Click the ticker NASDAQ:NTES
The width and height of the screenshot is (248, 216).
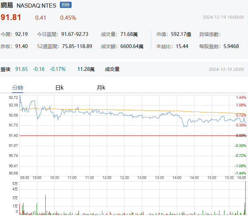click(36, 6)
